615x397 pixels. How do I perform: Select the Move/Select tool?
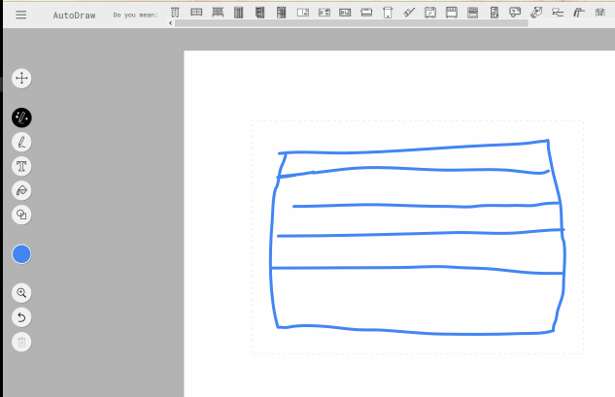pos(21,79)
